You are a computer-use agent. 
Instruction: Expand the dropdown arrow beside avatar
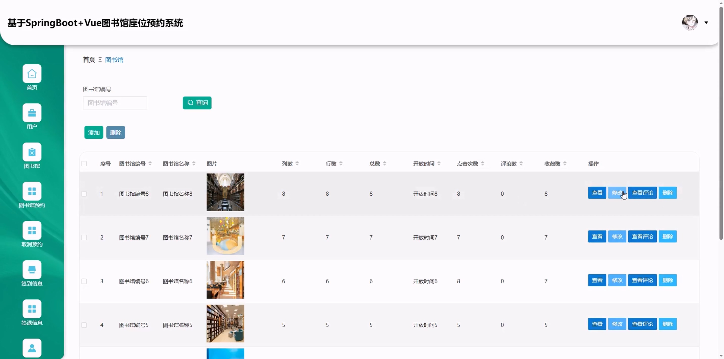click(706, 22)
